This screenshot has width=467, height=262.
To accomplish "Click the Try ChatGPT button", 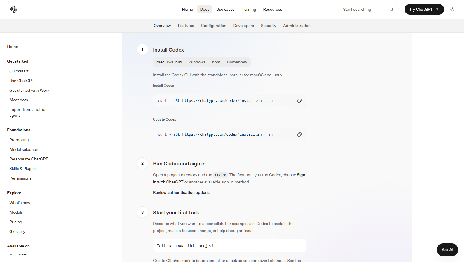I will [x=424, y=9].
